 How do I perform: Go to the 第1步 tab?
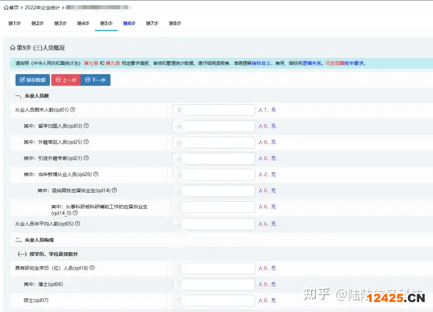[x=14, y=23]
